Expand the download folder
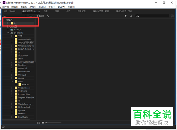Viewport: 177px width, 130px height. (12, 69)
